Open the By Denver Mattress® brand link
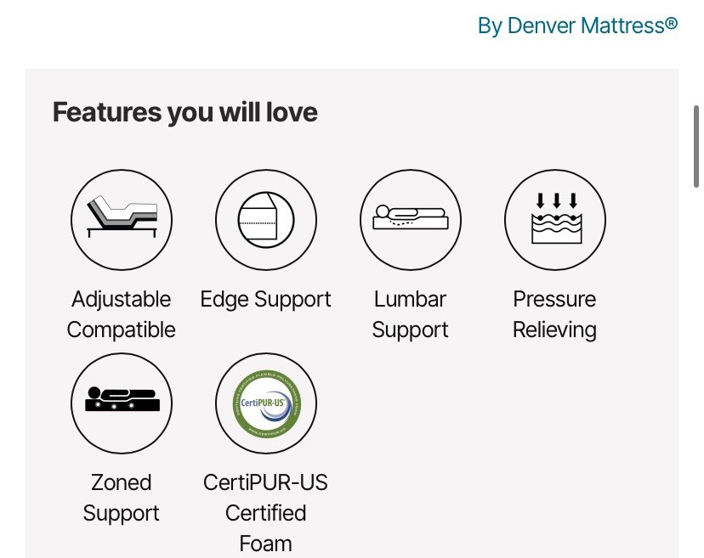 click(x=577, y=25)
